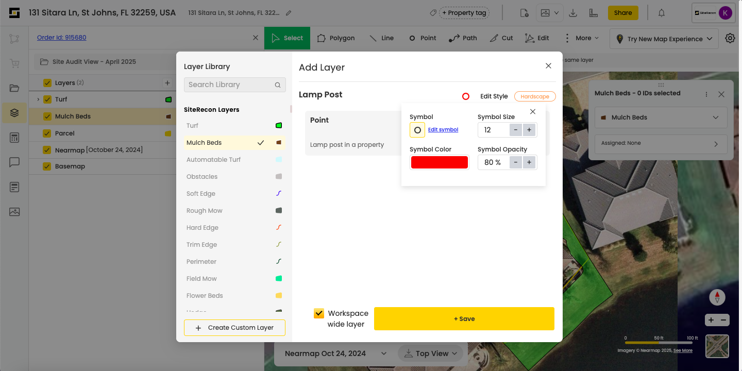Add layer with plus icon beside Layers
The width and height of the screenshot is (742, 371).
[x=167, y=82]
